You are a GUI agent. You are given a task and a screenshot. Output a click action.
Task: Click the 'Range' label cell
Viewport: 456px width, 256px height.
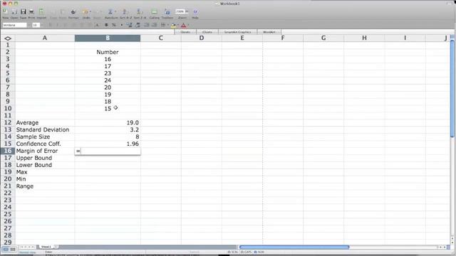(x=45, y=186)
